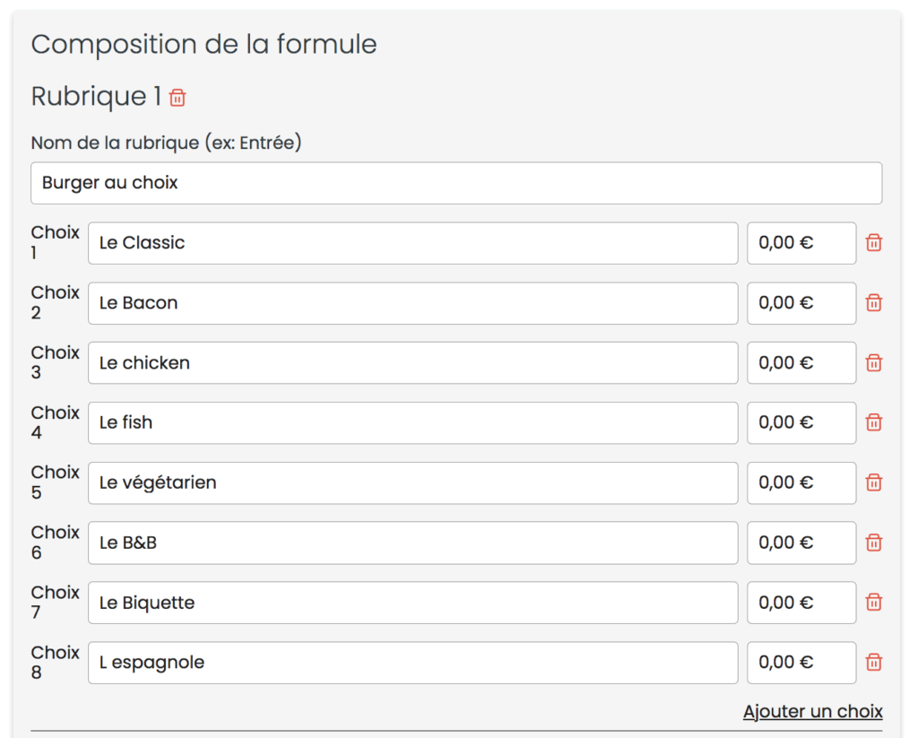Select the L espagnole price field
918x738 pixels.
pos(801,663)
